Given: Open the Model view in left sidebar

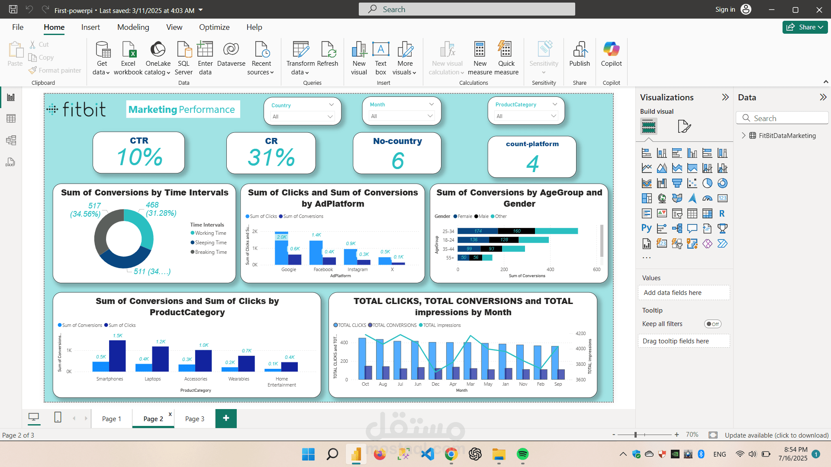Looking at the screenshot, I should click(x=11, y=140).
